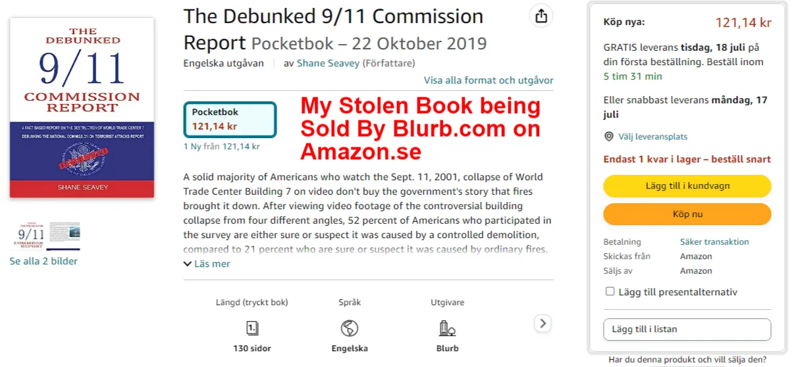
Task: Add book with Lägg till i kundvagn
Action: tap(687, 186)
